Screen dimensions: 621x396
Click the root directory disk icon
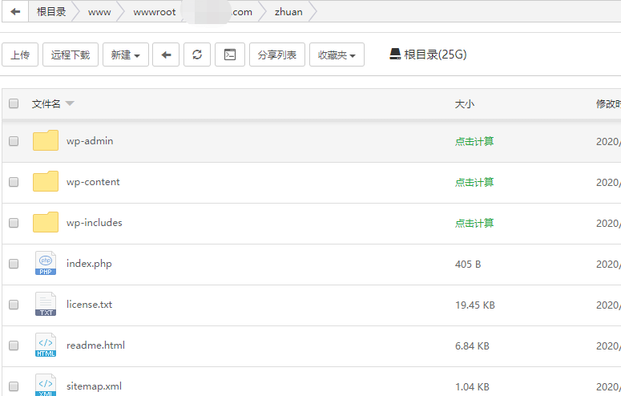(x=395, y=55)
